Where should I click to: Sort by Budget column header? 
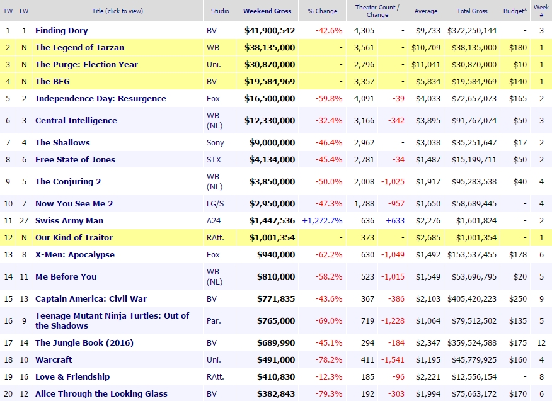[515, 11]
